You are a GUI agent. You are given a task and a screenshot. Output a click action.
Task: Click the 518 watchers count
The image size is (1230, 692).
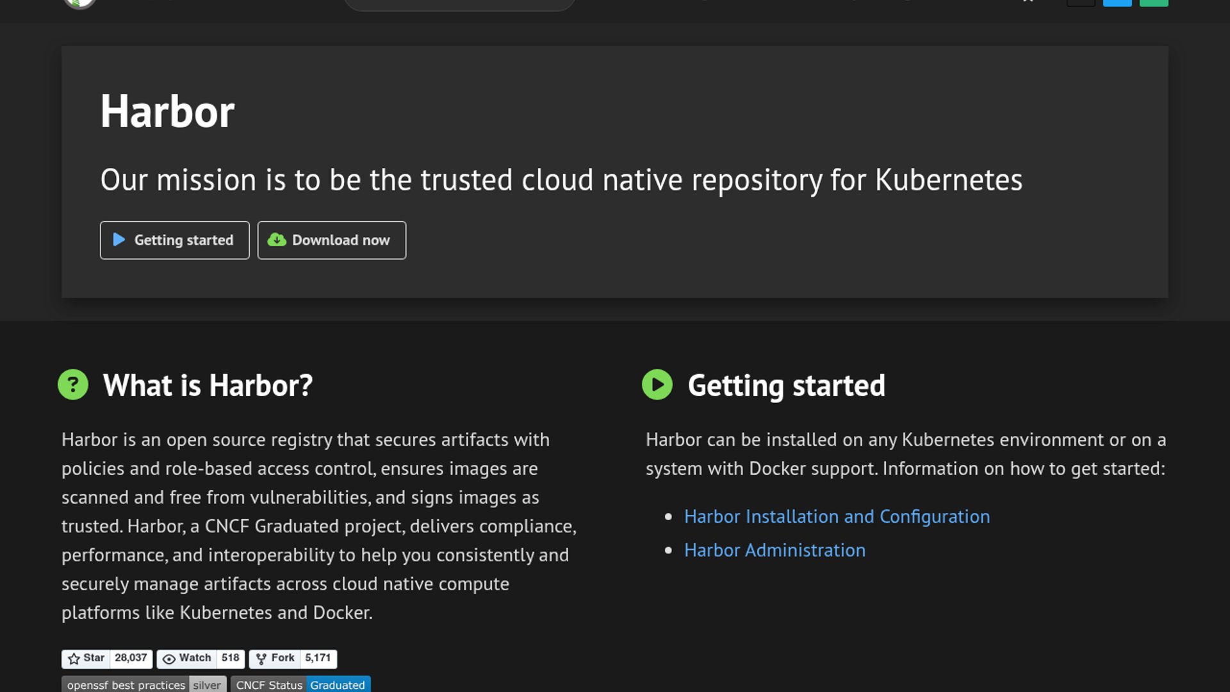click(x=230, y=658)
